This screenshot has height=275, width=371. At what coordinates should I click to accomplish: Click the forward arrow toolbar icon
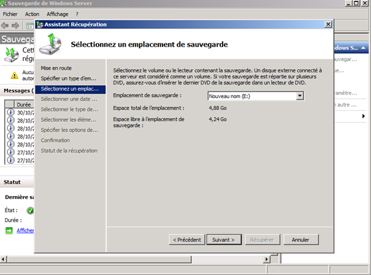click(15, 25)
